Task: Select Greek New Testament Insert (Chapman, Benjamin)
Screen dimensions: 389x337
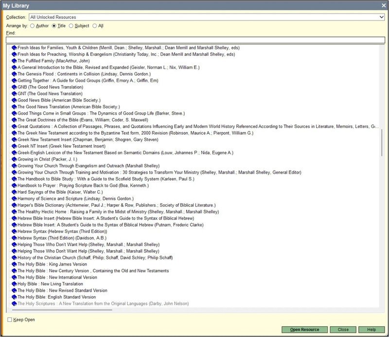Action: point(88,140)
